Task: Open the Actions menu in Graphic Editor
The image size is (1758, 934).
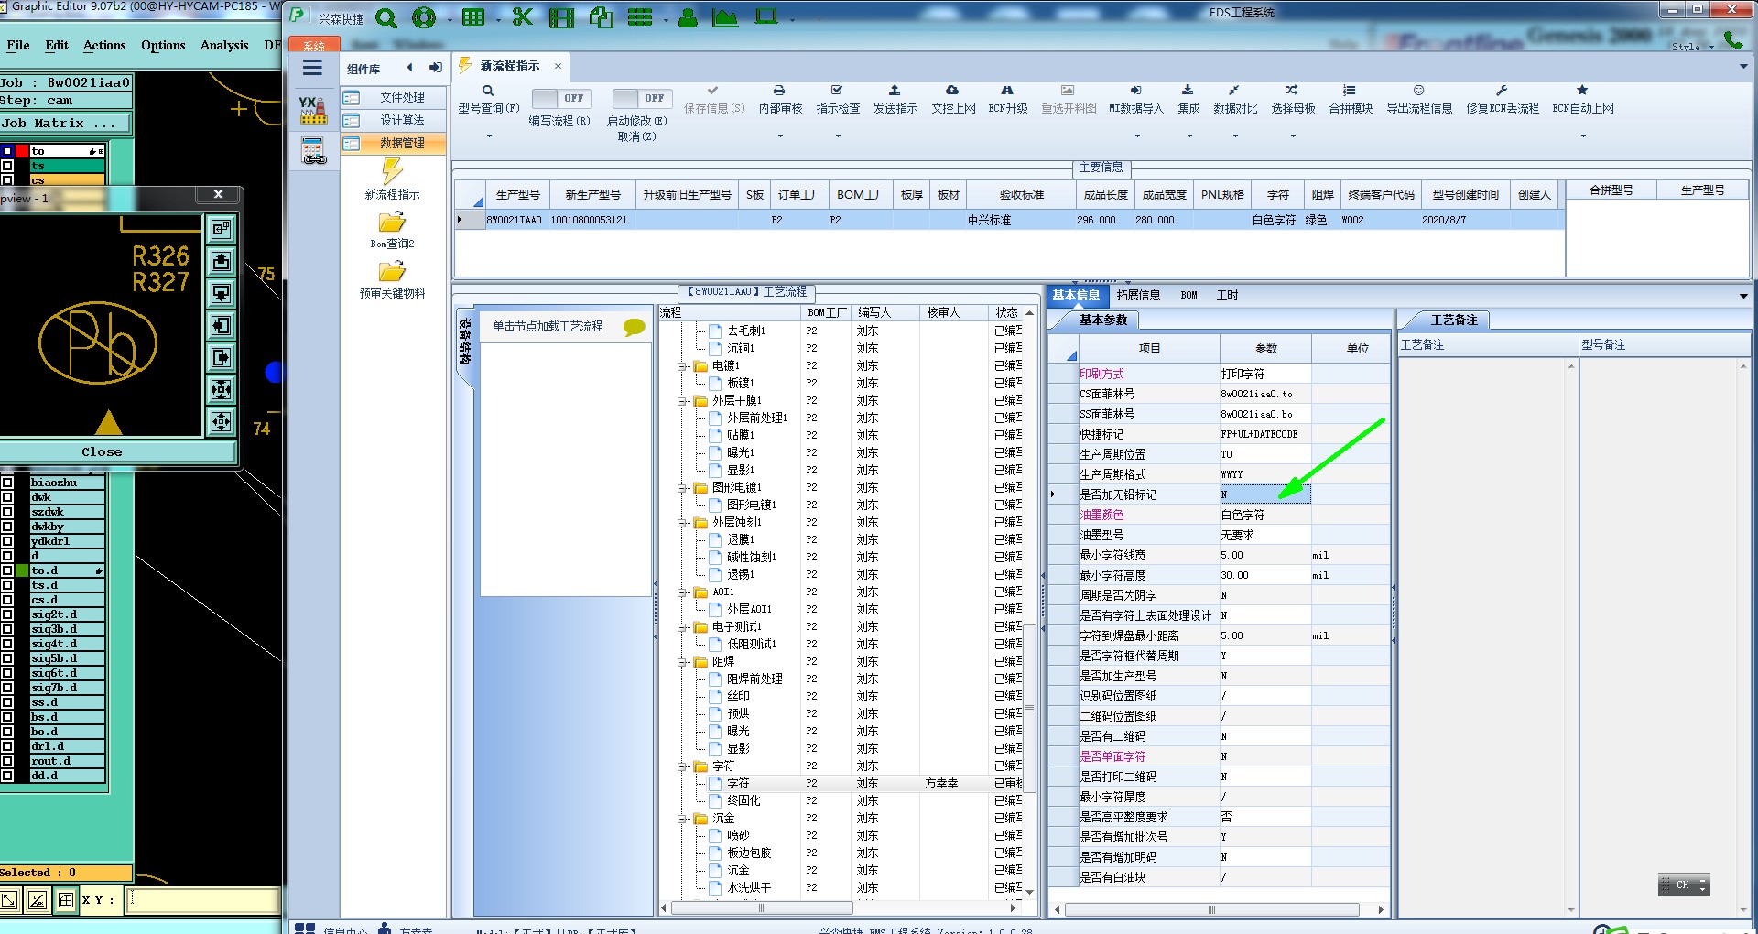Action: click(104, 45)
